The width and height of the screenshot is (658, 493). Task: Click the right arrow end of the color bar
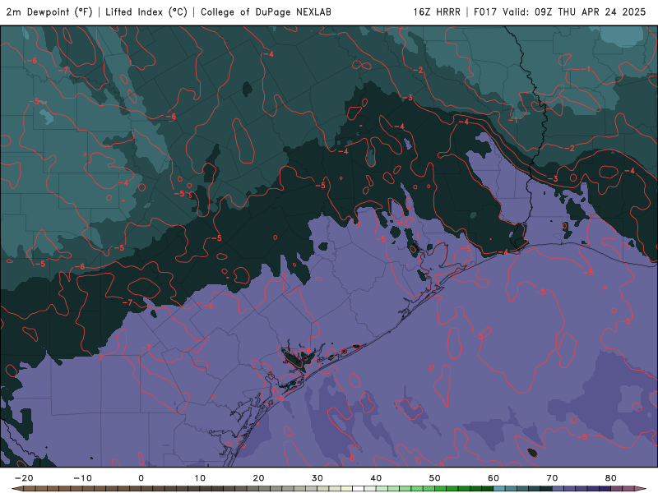[x=641, y=489]
